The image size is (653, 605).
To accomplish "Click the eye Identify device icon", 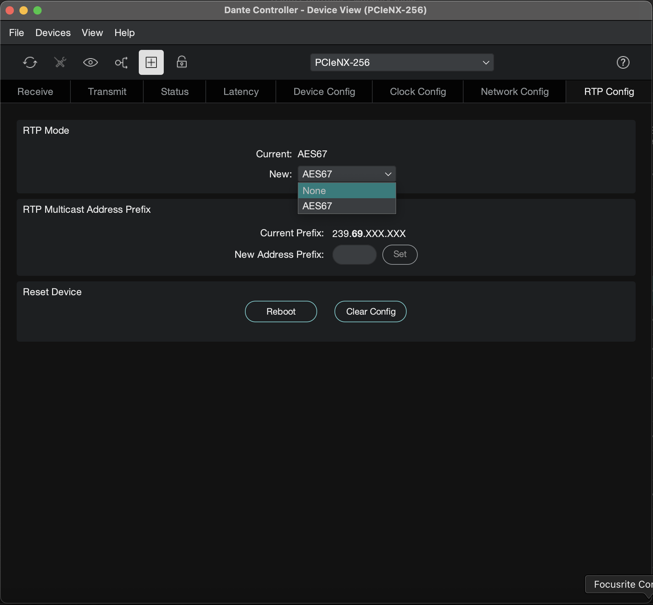I will click(x=91, y=62).
